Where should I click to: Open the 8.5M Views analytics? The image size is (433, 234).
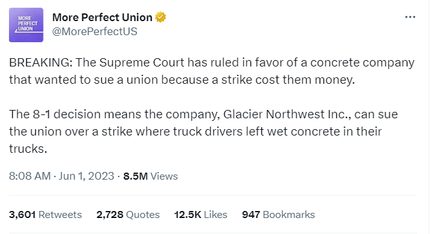(x=151, y=176)
